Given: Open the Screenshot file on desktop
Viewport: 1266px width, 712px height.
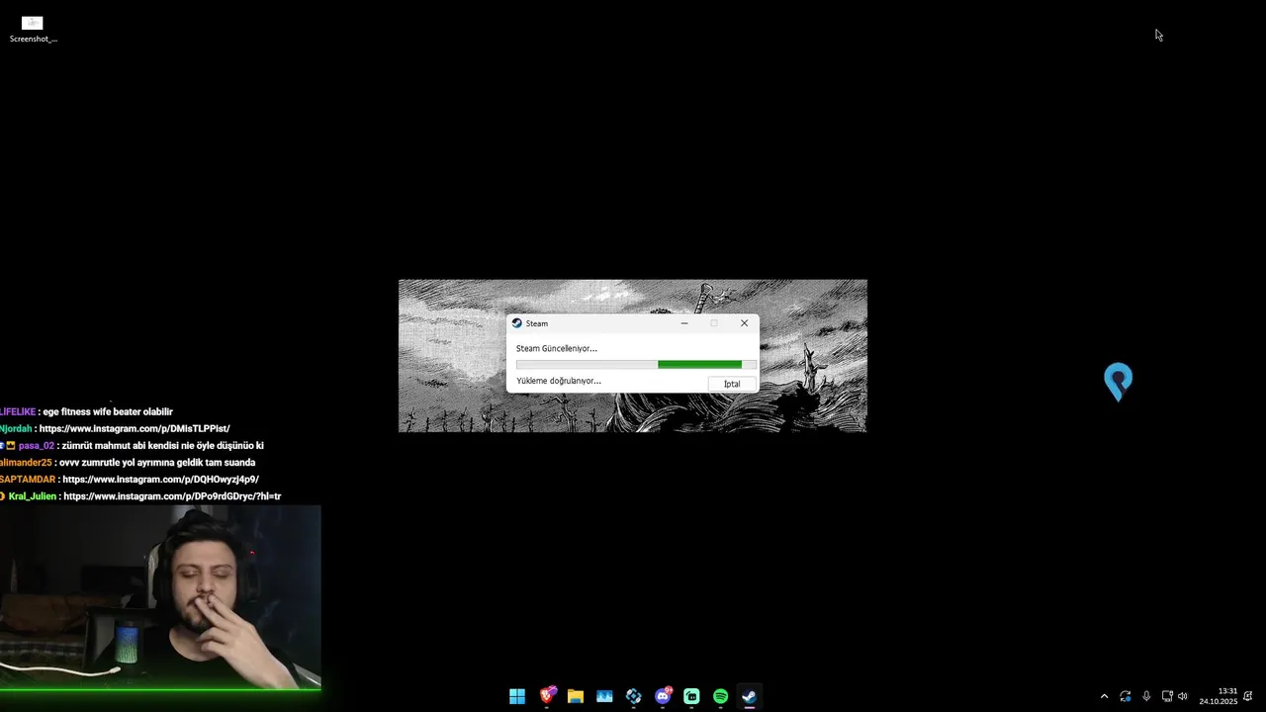Looking at the screenshot, I should click(33, 29).
